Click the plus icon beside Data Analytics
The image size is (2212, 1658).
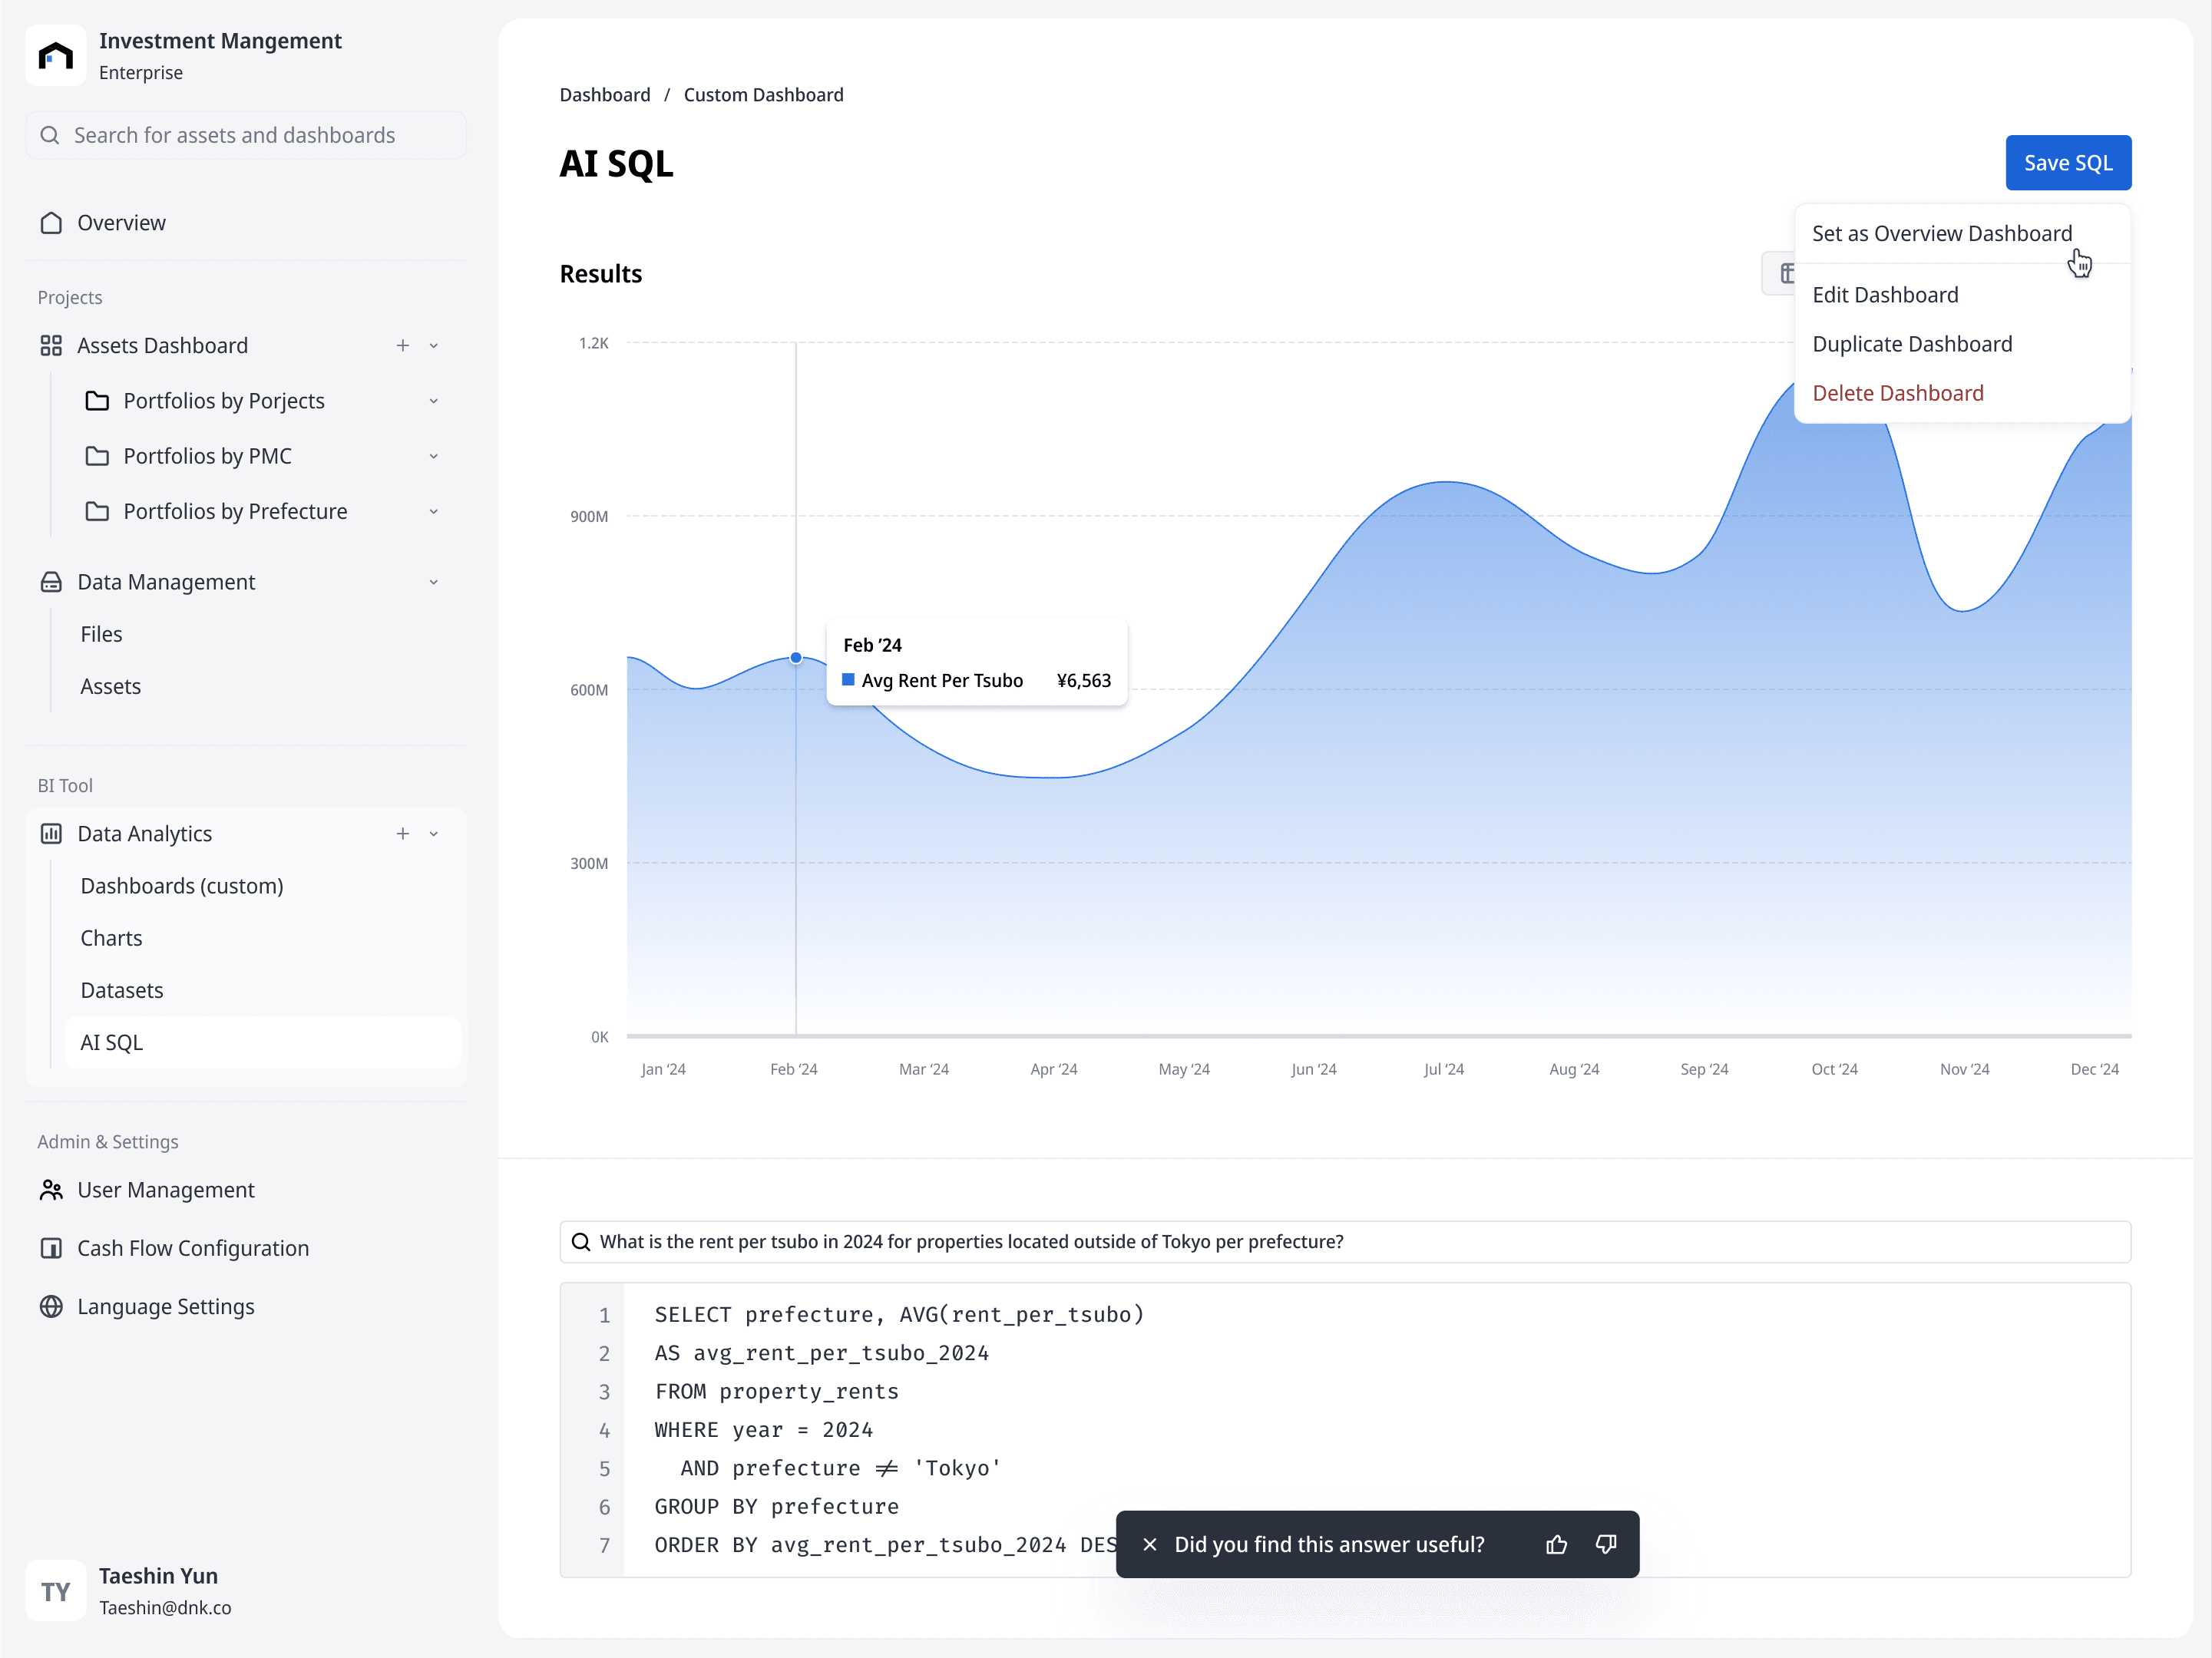tap(403, 833)
